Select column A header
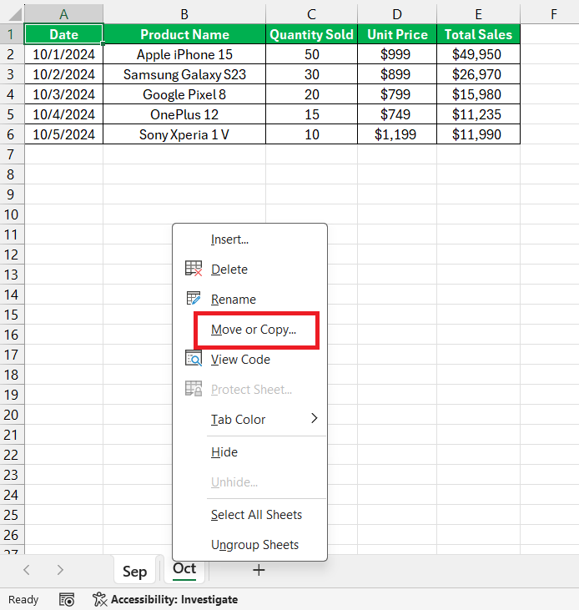Viewport: 579px width, 610px height. pyautogui.click(x=63, y=14)
